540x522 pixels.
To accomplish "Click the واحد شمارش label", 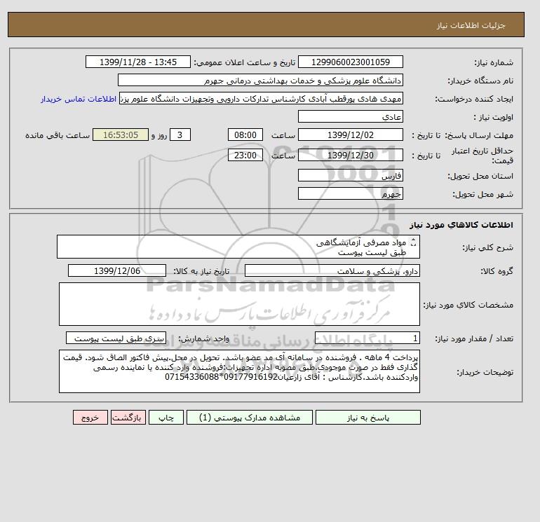I will click(x=203, y=338).
